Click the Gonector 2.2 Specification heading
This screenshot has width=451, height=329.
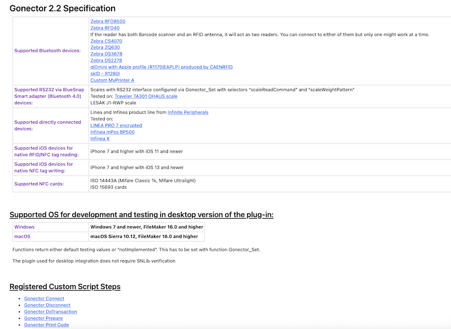click(x=63, y=8)
